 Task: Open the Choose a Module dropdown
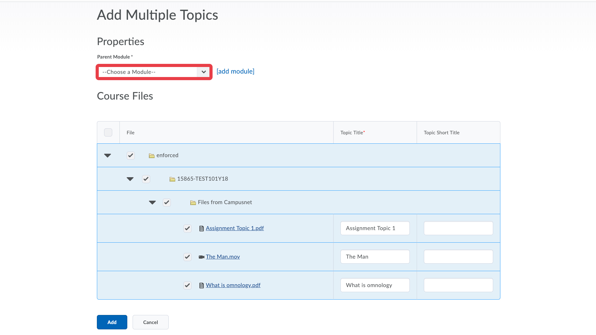(154, 72)
